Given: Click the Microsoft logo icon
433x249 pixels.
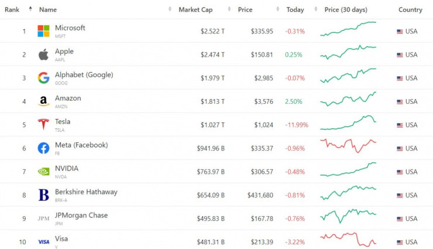Looking at the screenshot, I should point(43,31).
